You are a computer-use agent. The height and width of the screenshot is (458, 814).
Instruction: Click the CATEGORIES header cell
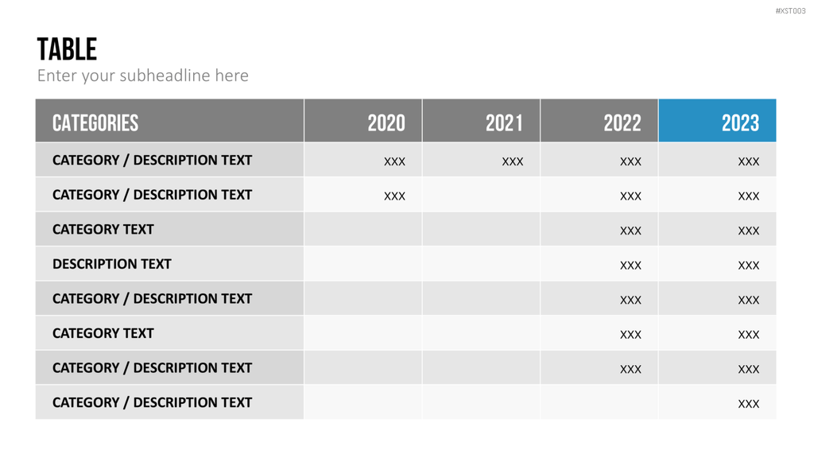click(170, 121)
